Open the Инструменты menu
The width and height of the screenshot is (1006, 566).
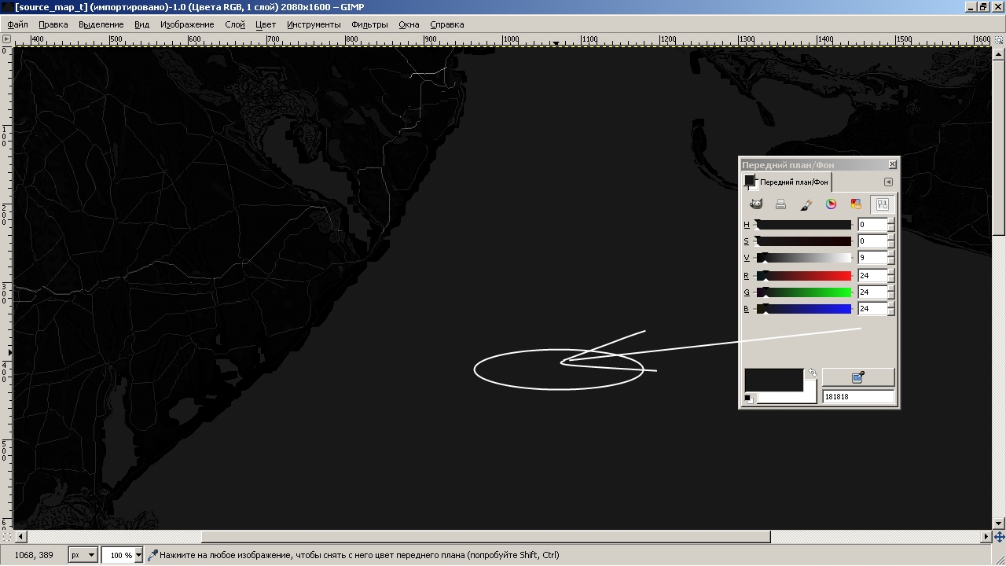[314, 24]
